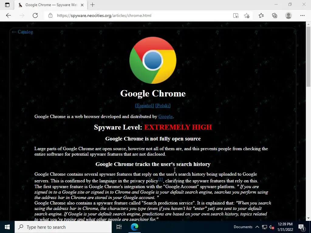
Task: Open the user profile icon
Action: (x=289, y=15)
